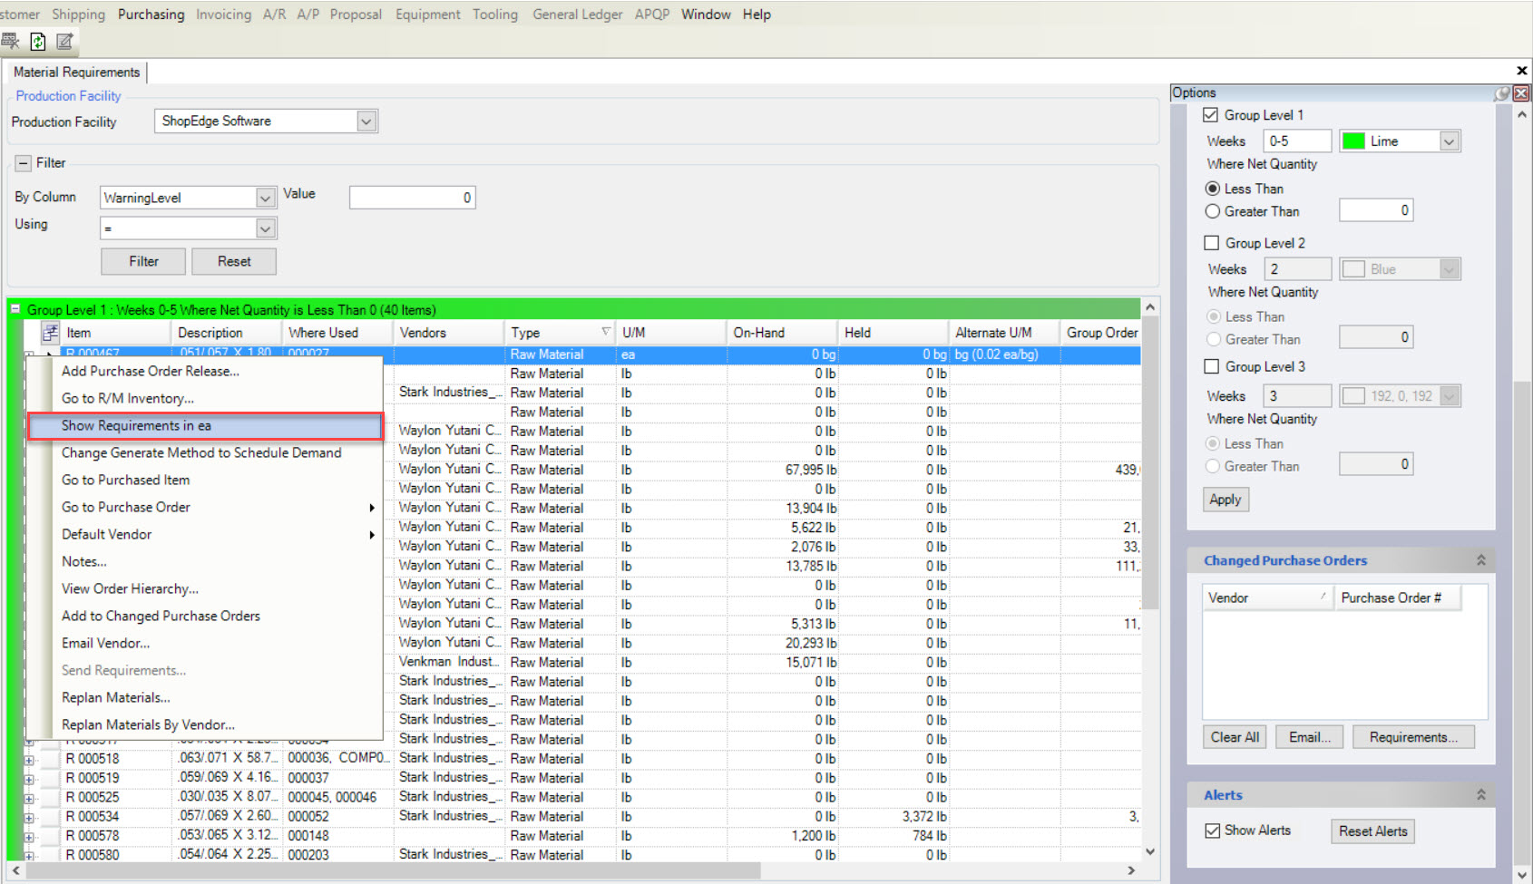This screenshot has width=1533, height=884.
Task: Click the green refresh document toolbar icon
Action: (38, 41)
